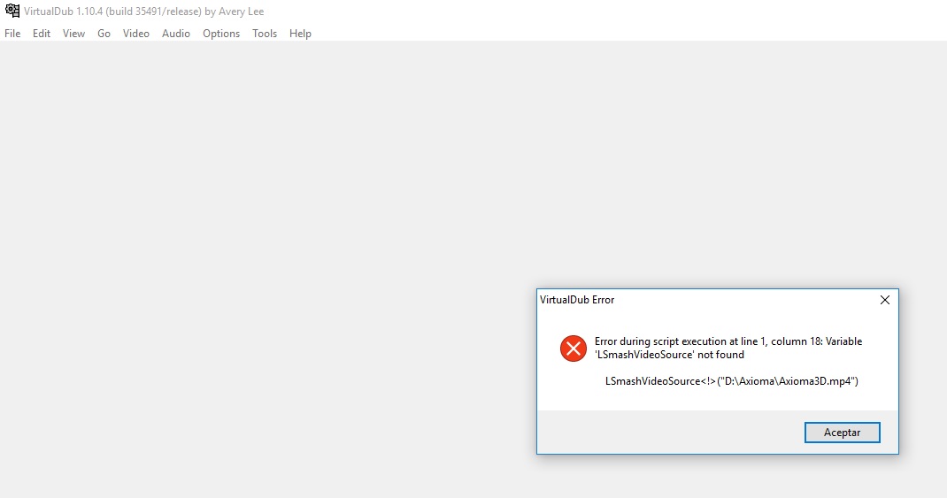Open the Video menu
Screen dimensions: 947x498
[136, 34]
